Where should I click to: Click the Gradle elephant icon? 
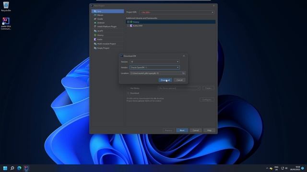[x=95, y=19]
